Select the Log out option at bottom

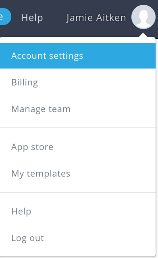[78, 238]
